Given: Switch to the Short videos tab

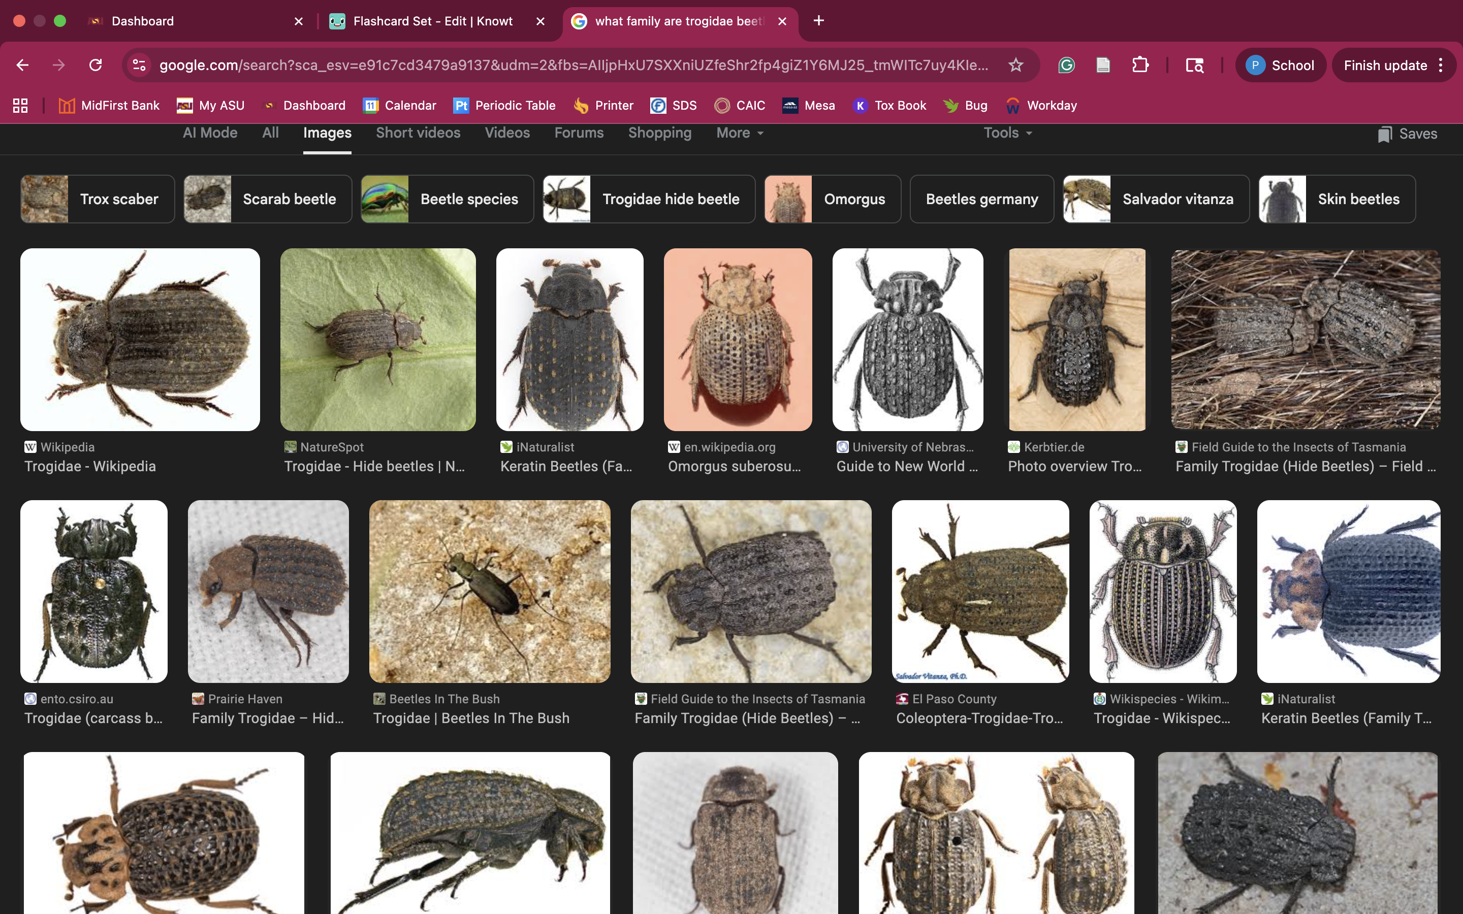Looking at the screenshot, I should coord(418,133).
